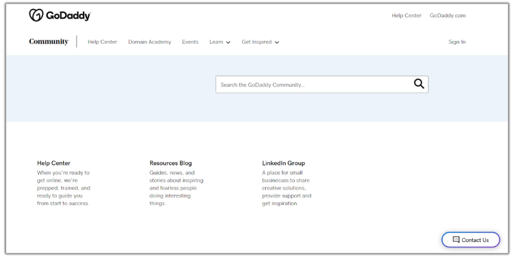
Task: Focus the Search the GoDaddy Community field
Action: pos(321,84)
